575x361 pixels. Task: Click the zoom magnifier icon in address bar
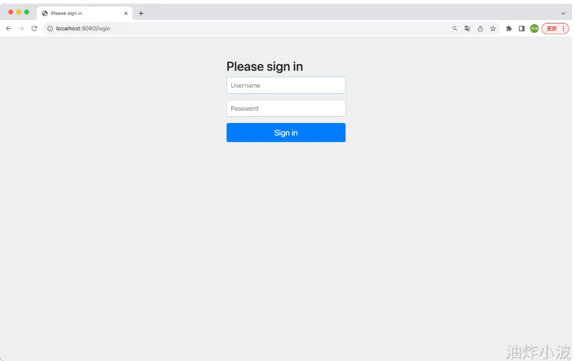point(455,29)
